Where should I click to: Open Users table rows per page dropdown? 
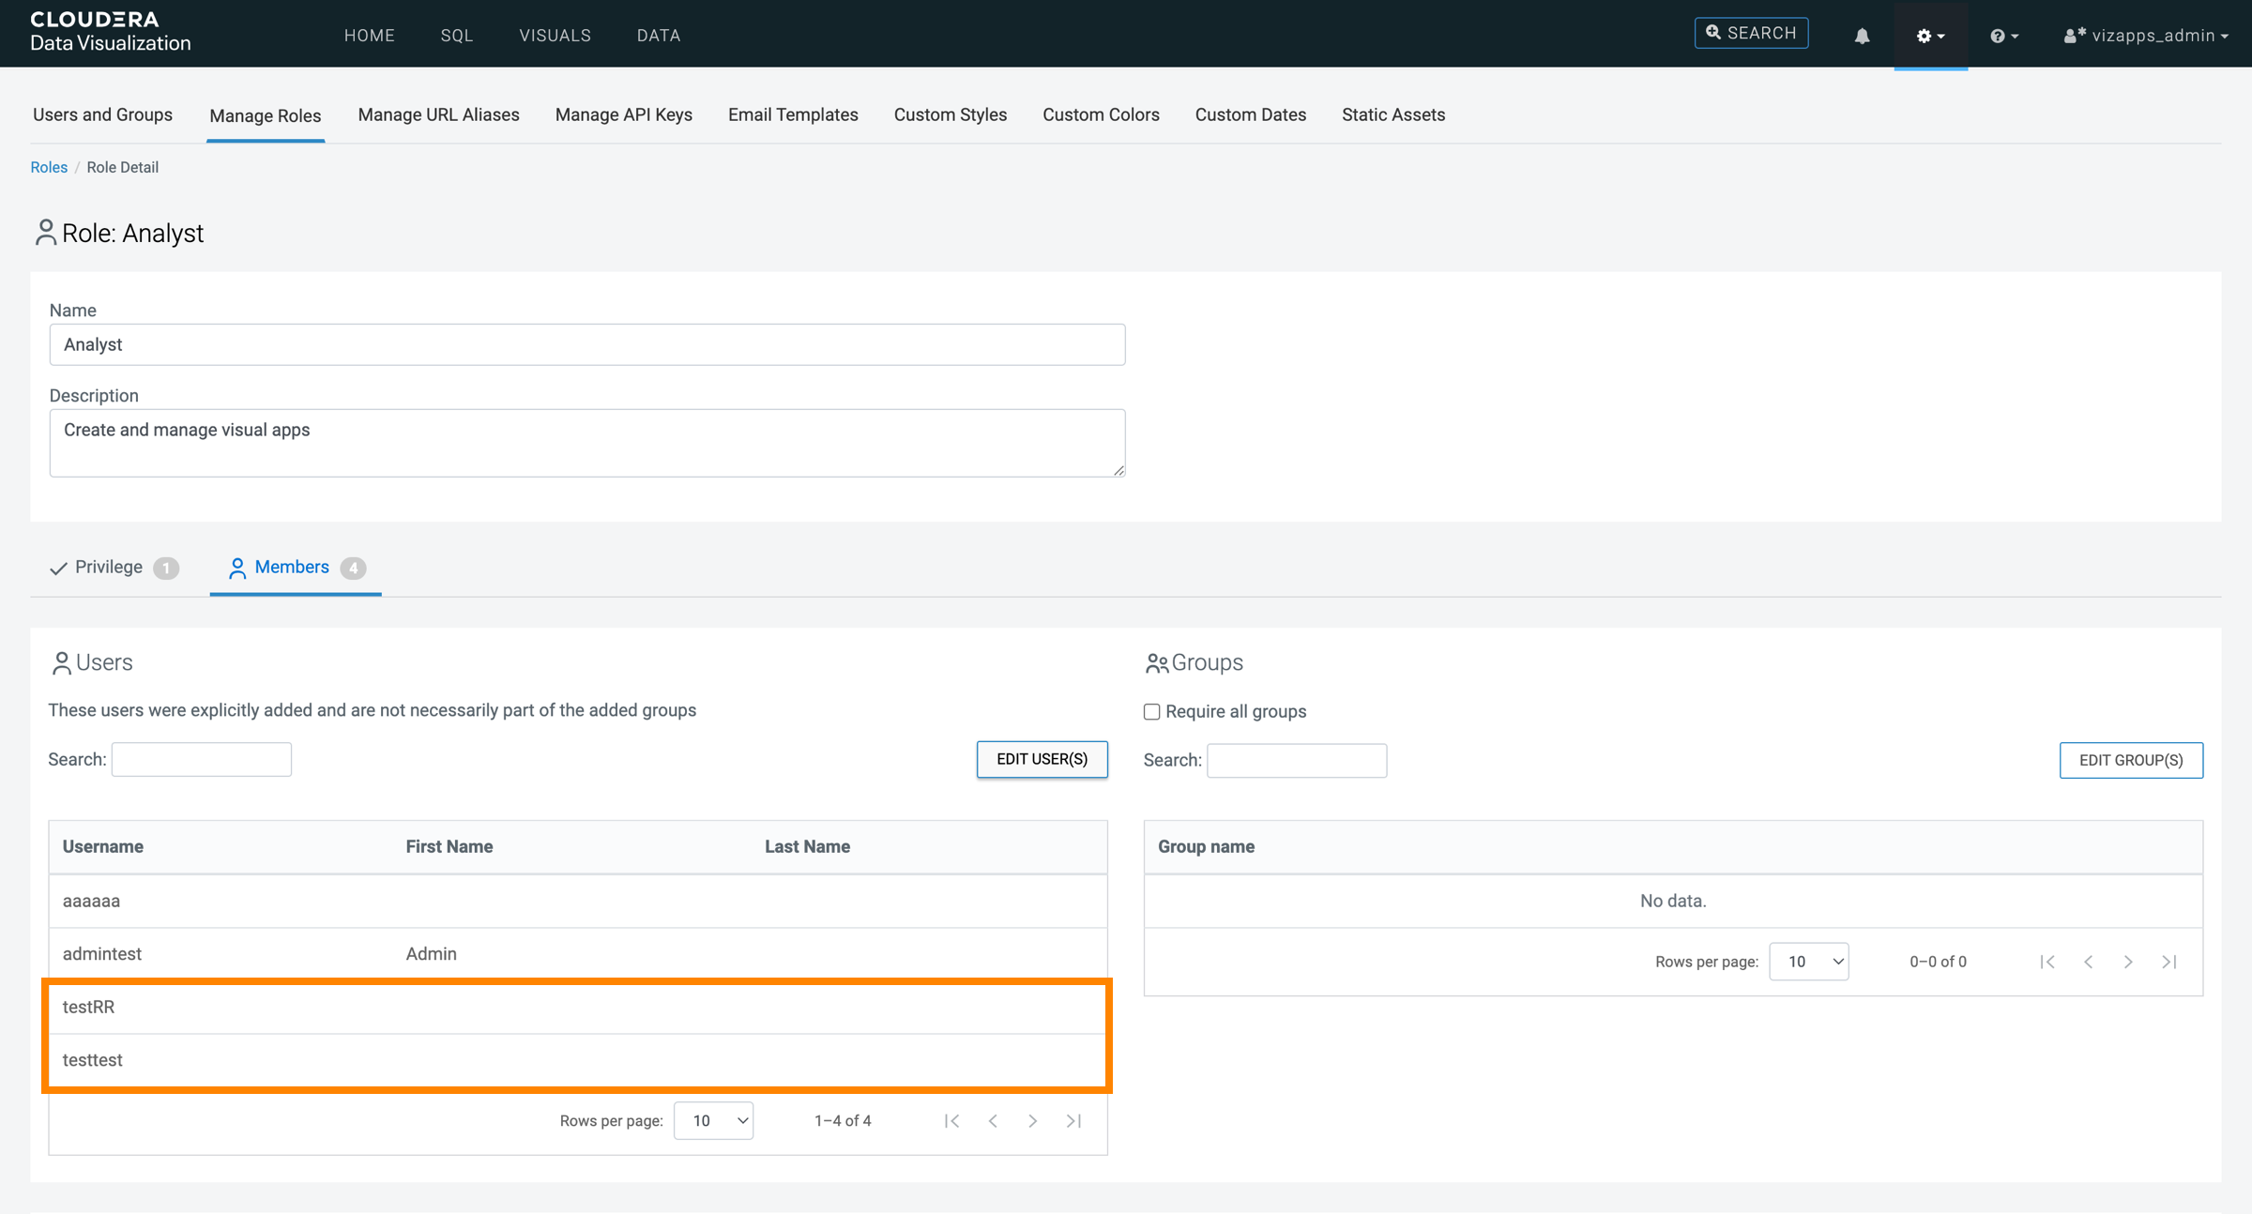tap(713, 1120)
